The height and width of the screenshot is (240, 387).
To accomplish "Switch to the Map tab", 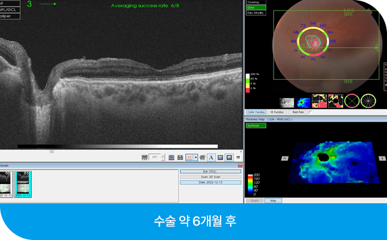I will [x=273, y=201].
